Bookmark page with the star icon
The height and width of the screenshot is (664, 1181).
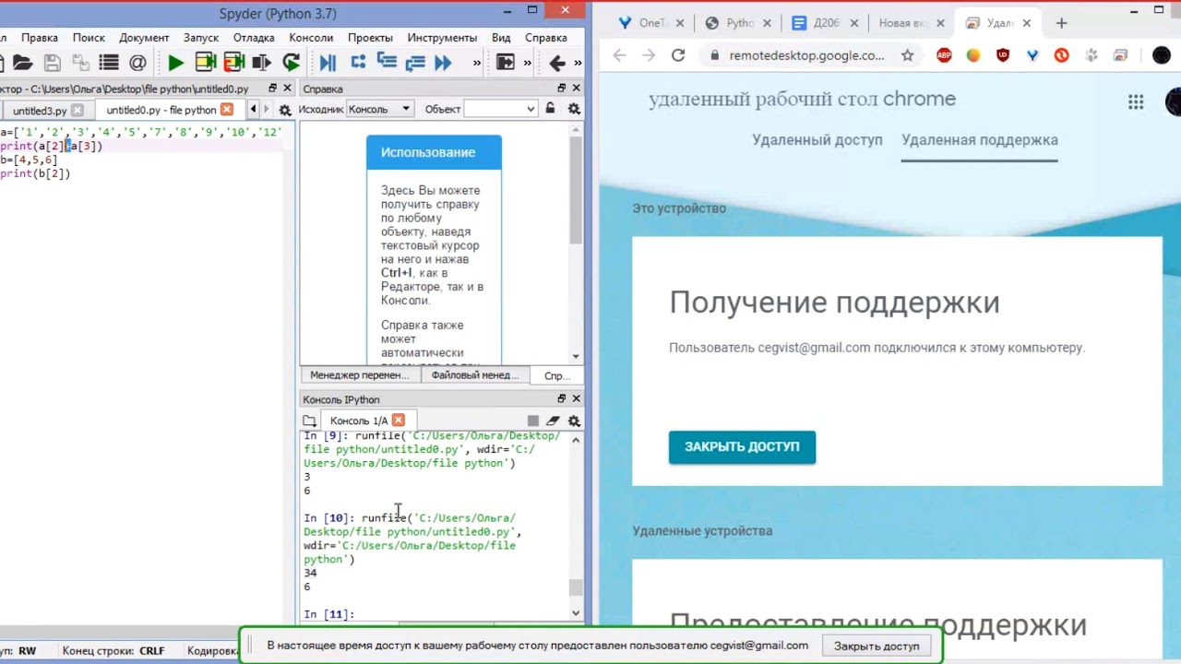907,55
